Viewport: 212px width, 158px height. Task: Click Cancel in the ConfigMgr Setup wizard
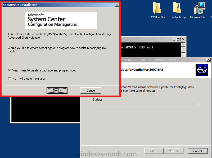[x=197, y=151]
